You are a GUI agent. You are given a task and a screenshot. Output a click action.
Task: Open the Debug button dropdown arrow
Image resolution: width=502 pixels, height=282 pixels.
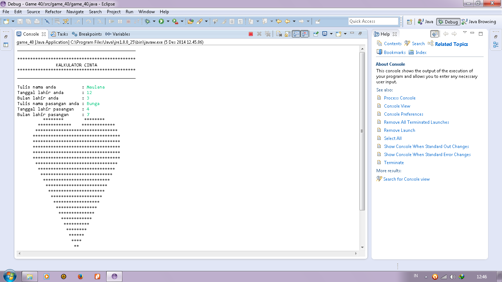(154, 21)
